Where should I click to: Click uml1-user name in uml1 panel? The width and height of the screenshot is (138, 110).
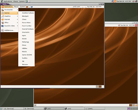click(76, 7)
